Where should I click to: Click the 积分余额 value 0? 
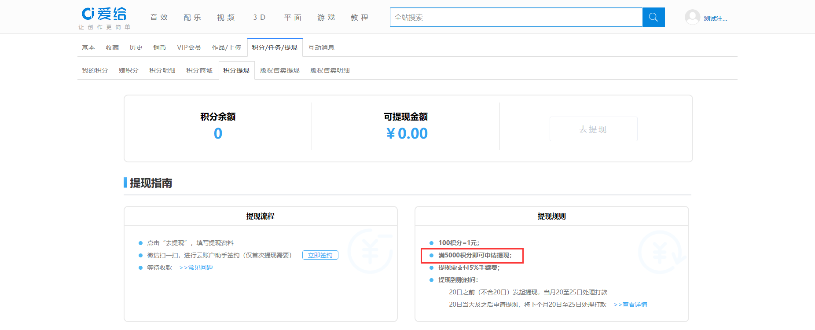(218, 133)
